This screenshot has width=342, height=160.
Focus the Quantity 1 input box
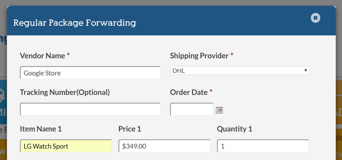pyautogui.click(x=263, y=146)
